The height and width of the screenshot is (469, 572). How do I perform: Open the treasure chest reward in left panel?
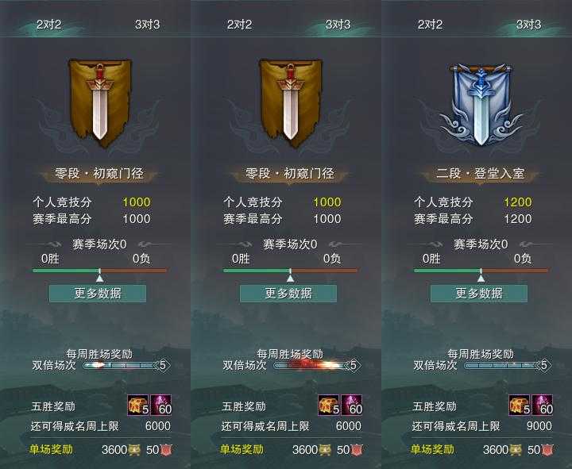[x=138, y=406]
